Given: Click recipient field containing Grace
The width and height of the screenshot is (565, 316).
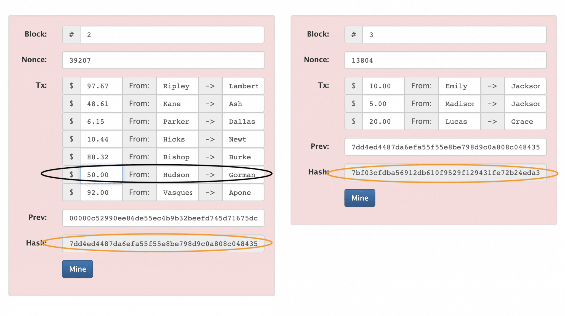Looking at the screenshot, I should click(525, 121).
